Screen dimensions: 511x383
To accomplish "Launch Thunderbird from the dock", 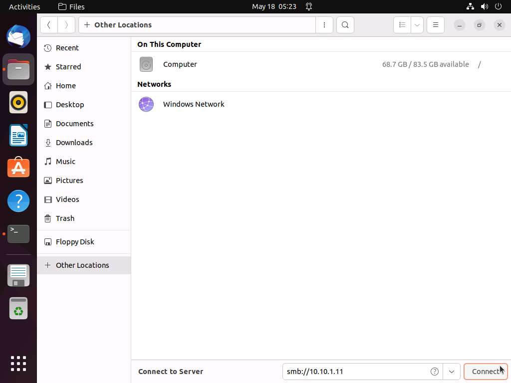I will (18, 36).
